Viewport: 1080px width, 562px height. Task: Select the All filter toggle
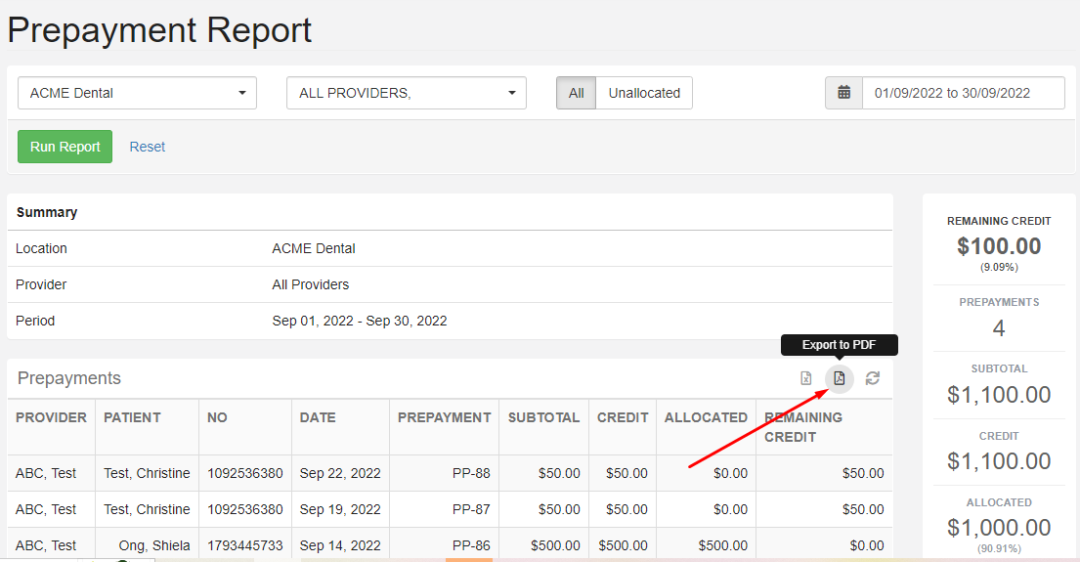click(576, 93)
